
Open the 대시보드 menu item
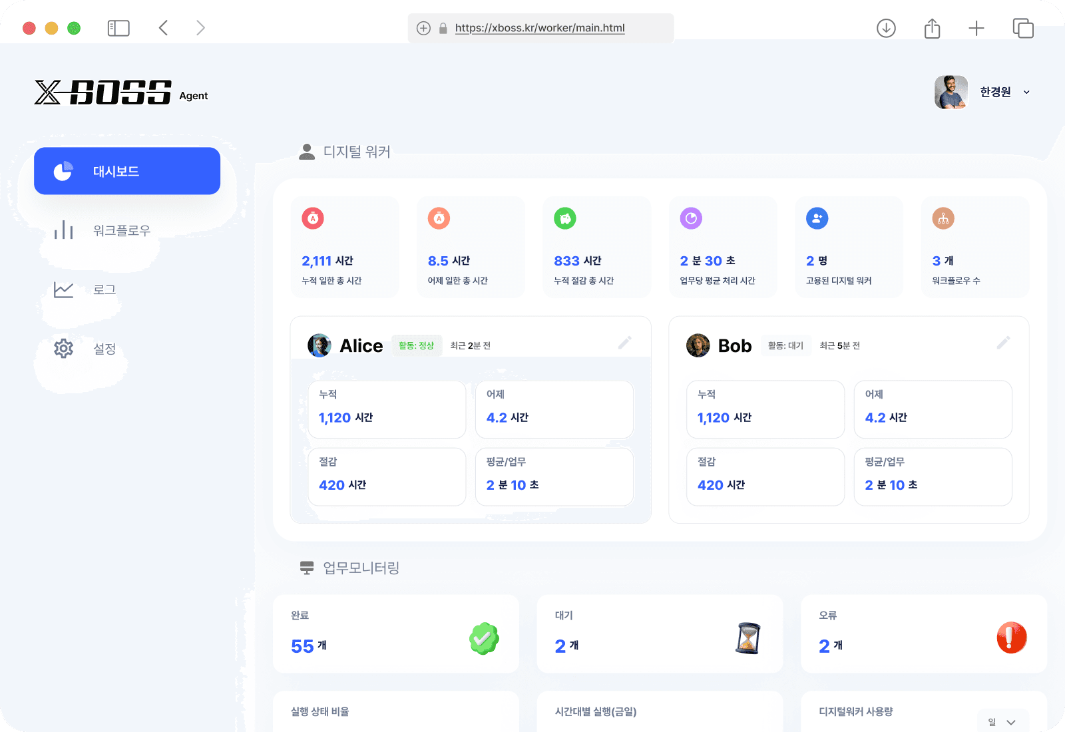point(127,171)
